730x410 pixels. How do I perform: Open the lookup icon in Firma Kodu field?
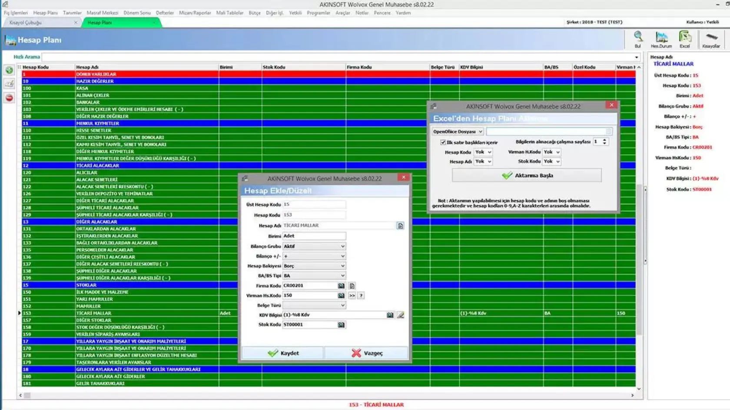(341, 286)
